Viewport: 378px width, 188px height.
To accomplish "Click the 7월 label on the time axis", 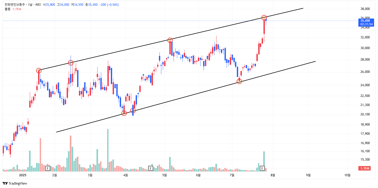I will [x=232, y=175].
